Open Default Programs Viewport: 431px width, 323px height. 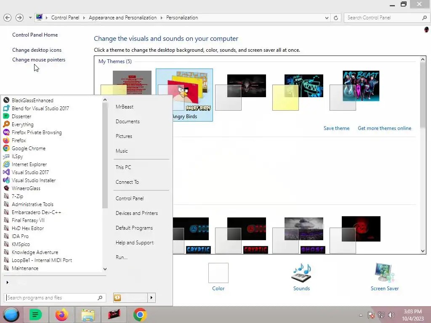134,228
